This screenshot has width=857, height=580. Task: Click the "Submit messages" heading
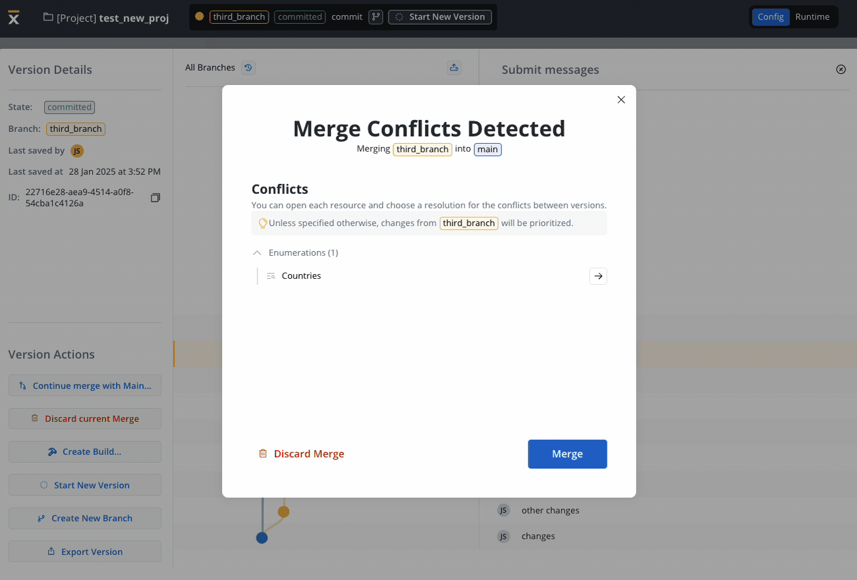click(x=551, y=70)
